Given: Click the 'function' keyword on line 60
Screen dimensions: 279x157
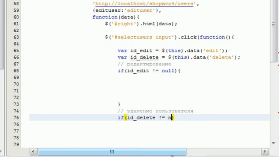Looking at the screenshot, I should 105,17.
